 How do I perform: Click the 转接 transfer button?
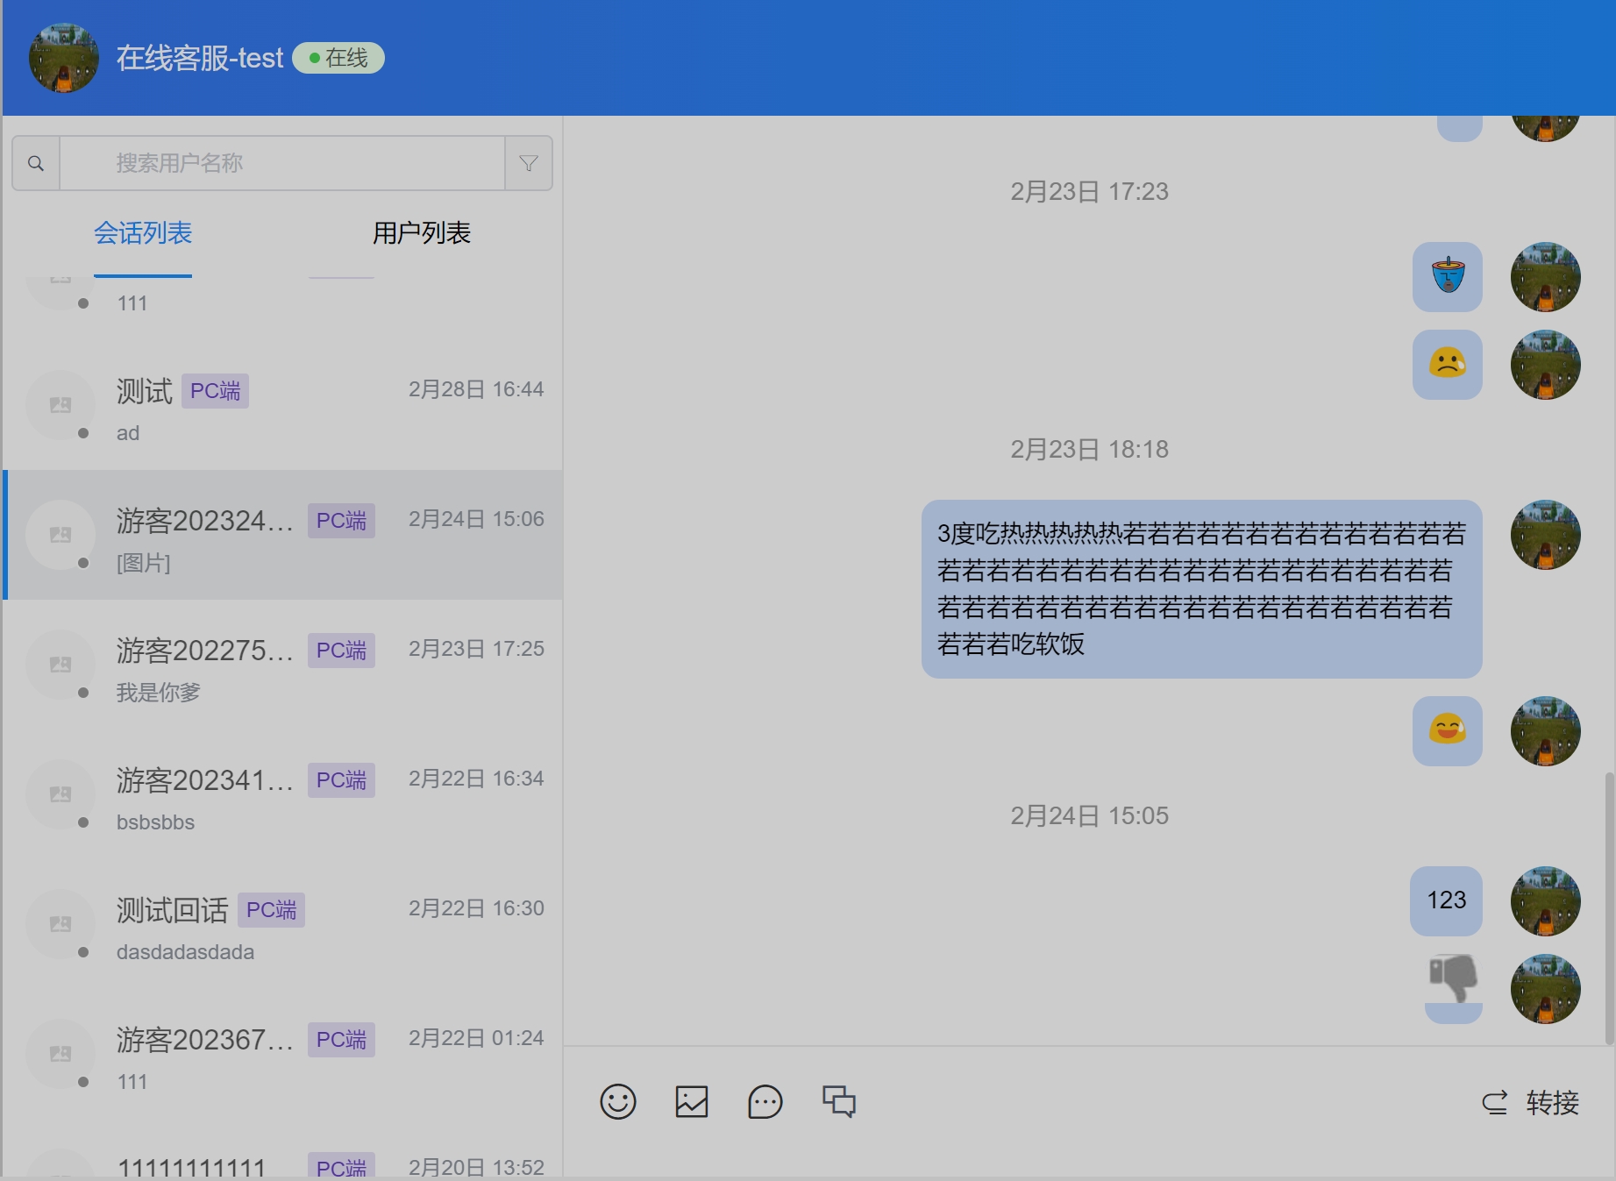coord(1531,1102)
